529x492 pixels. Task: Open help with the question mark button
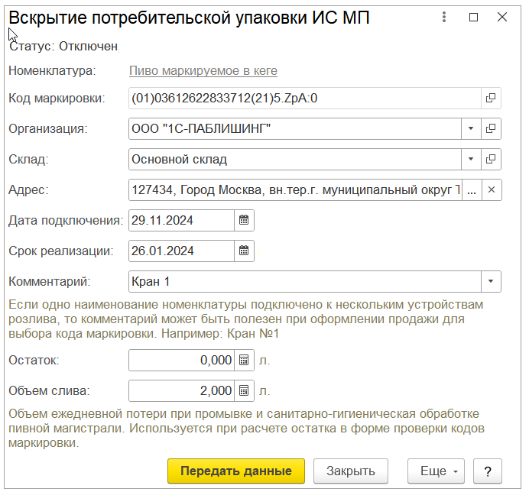coord(488,471)
